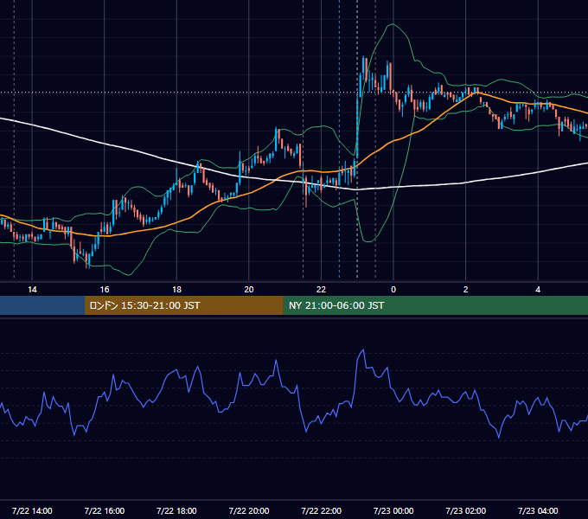
Task: Click the 18 hour label on the price axis
Action: pyautogui.click(x=176, y=290)
